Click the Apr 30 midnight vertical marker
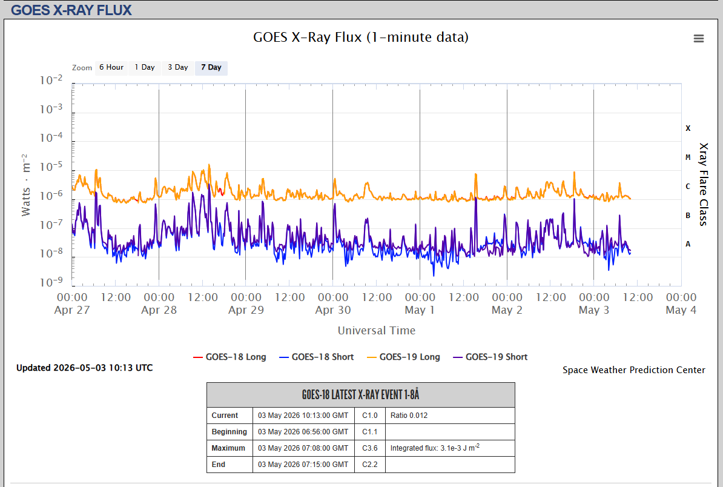 pyautogui.click(x=332, y=185)
